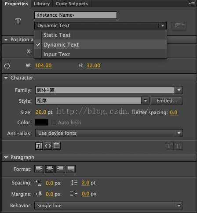Select align center format

(x=50, y=169)
